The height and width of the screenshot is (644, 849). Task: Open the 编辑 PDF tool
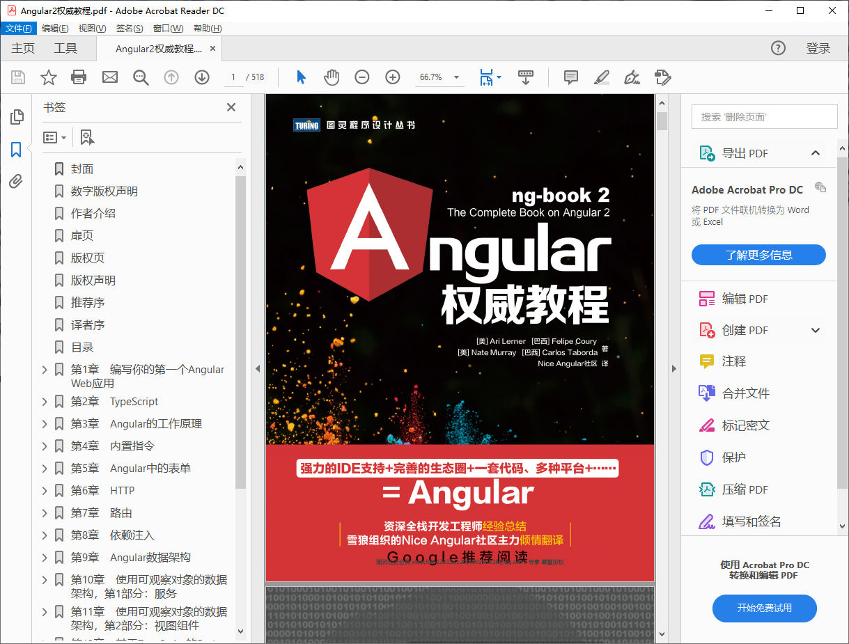745,299
